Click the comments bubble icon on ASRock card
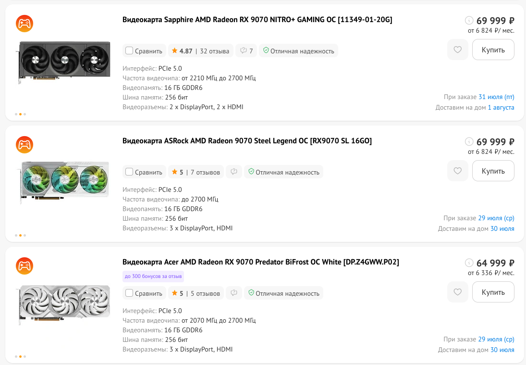This screenshot has width=526, height=365. (x=234, y=172)
